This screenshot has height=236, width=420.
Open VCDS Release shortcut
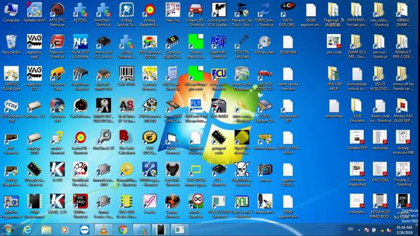[11, 110]
